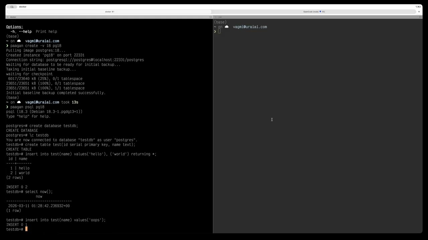The height and width of the screenshot is (240, 428).
Task: Click '\c testdb' command line
Action: coord(39,135)
